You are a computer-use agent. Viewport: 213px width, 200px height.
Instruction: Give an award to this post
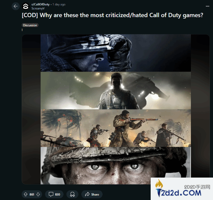pyautogui.click(x=72, y=194)
